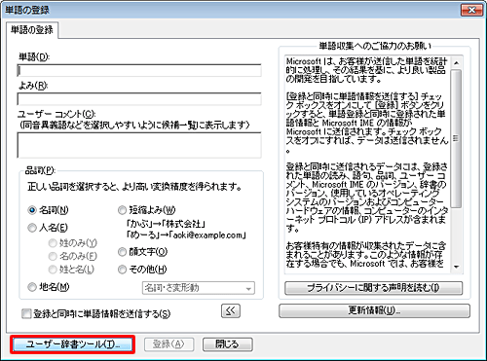487x361 pixels.
Task: Click the privacy text scroll up arrow
Action: click(x=456, y=63)
